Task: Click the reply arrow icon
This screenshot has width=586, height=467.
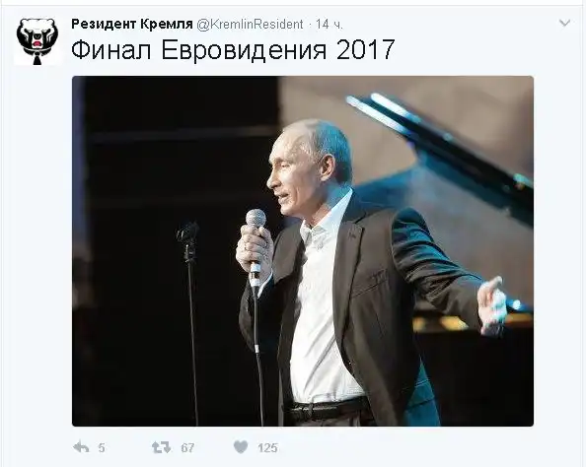Action: (x=81, y=447)
